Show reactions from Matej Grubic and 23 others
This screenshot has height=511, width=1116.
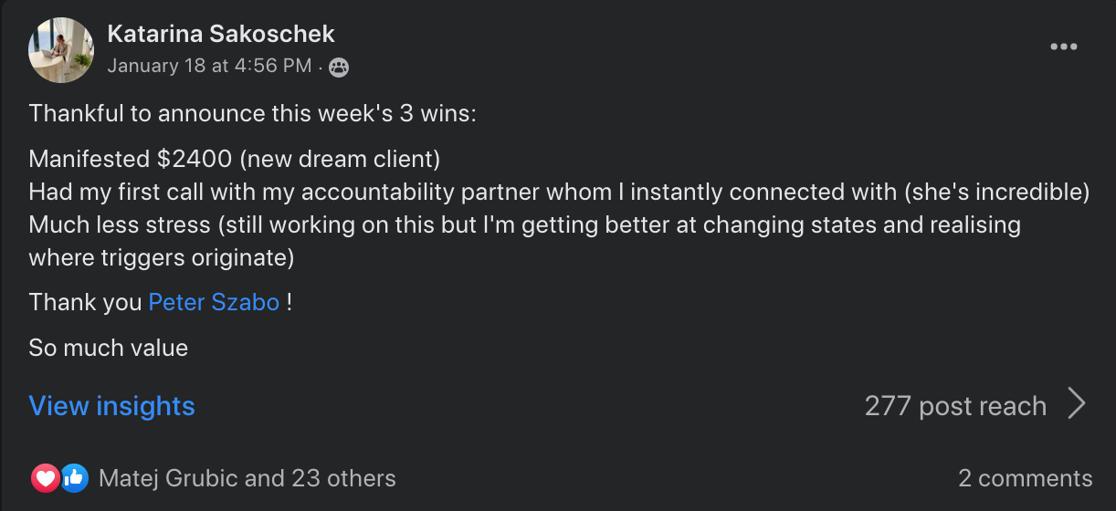click(x=247, y=478)
